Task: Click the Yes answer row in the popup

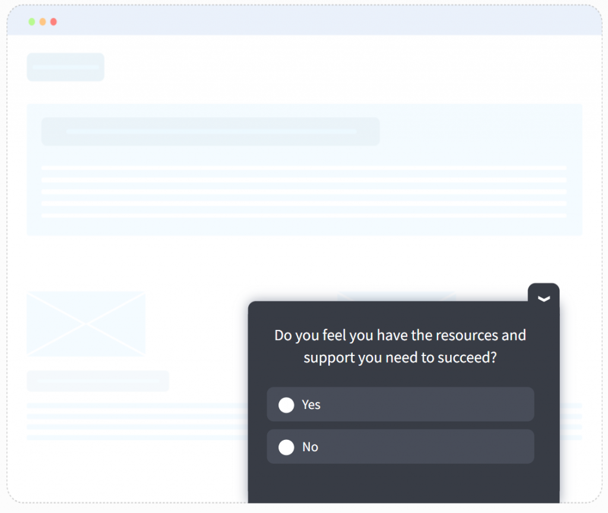Action: pyautogui.click(x=400, y=405)
